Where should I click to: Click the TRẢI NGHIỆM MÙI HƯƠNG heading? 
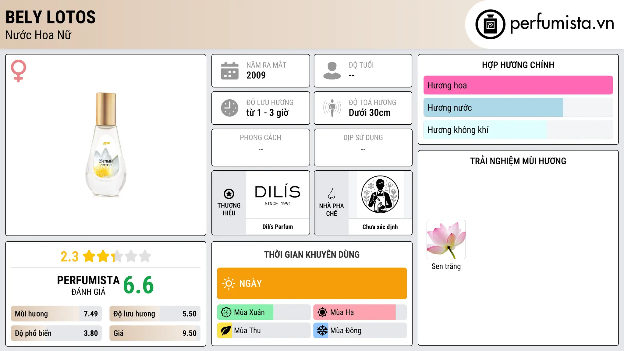pyautogui.click(x=518, y=161)
